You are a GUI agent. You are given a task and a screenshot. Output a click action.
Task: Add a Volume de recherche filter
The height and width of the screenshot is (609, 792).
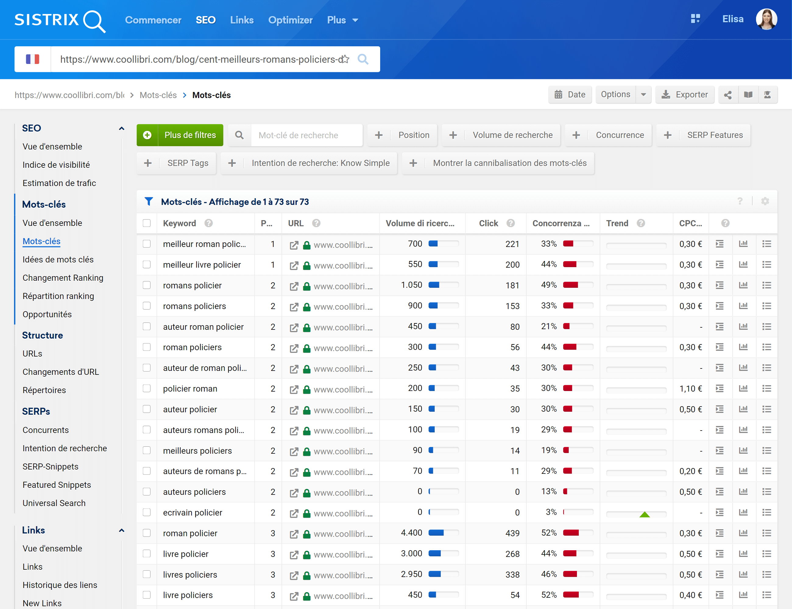(x=501, y=135)
